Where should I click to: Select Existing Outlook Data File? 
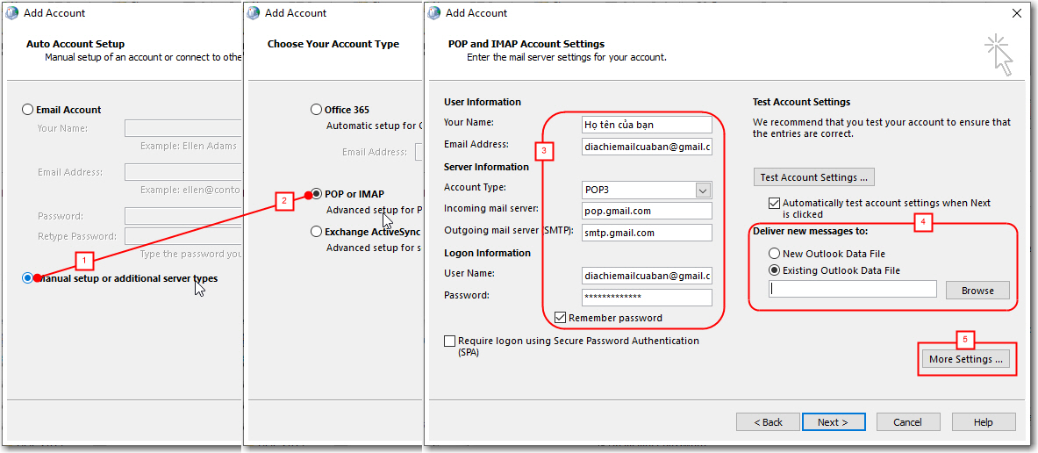pyautogui.click(x=774, y=270)
